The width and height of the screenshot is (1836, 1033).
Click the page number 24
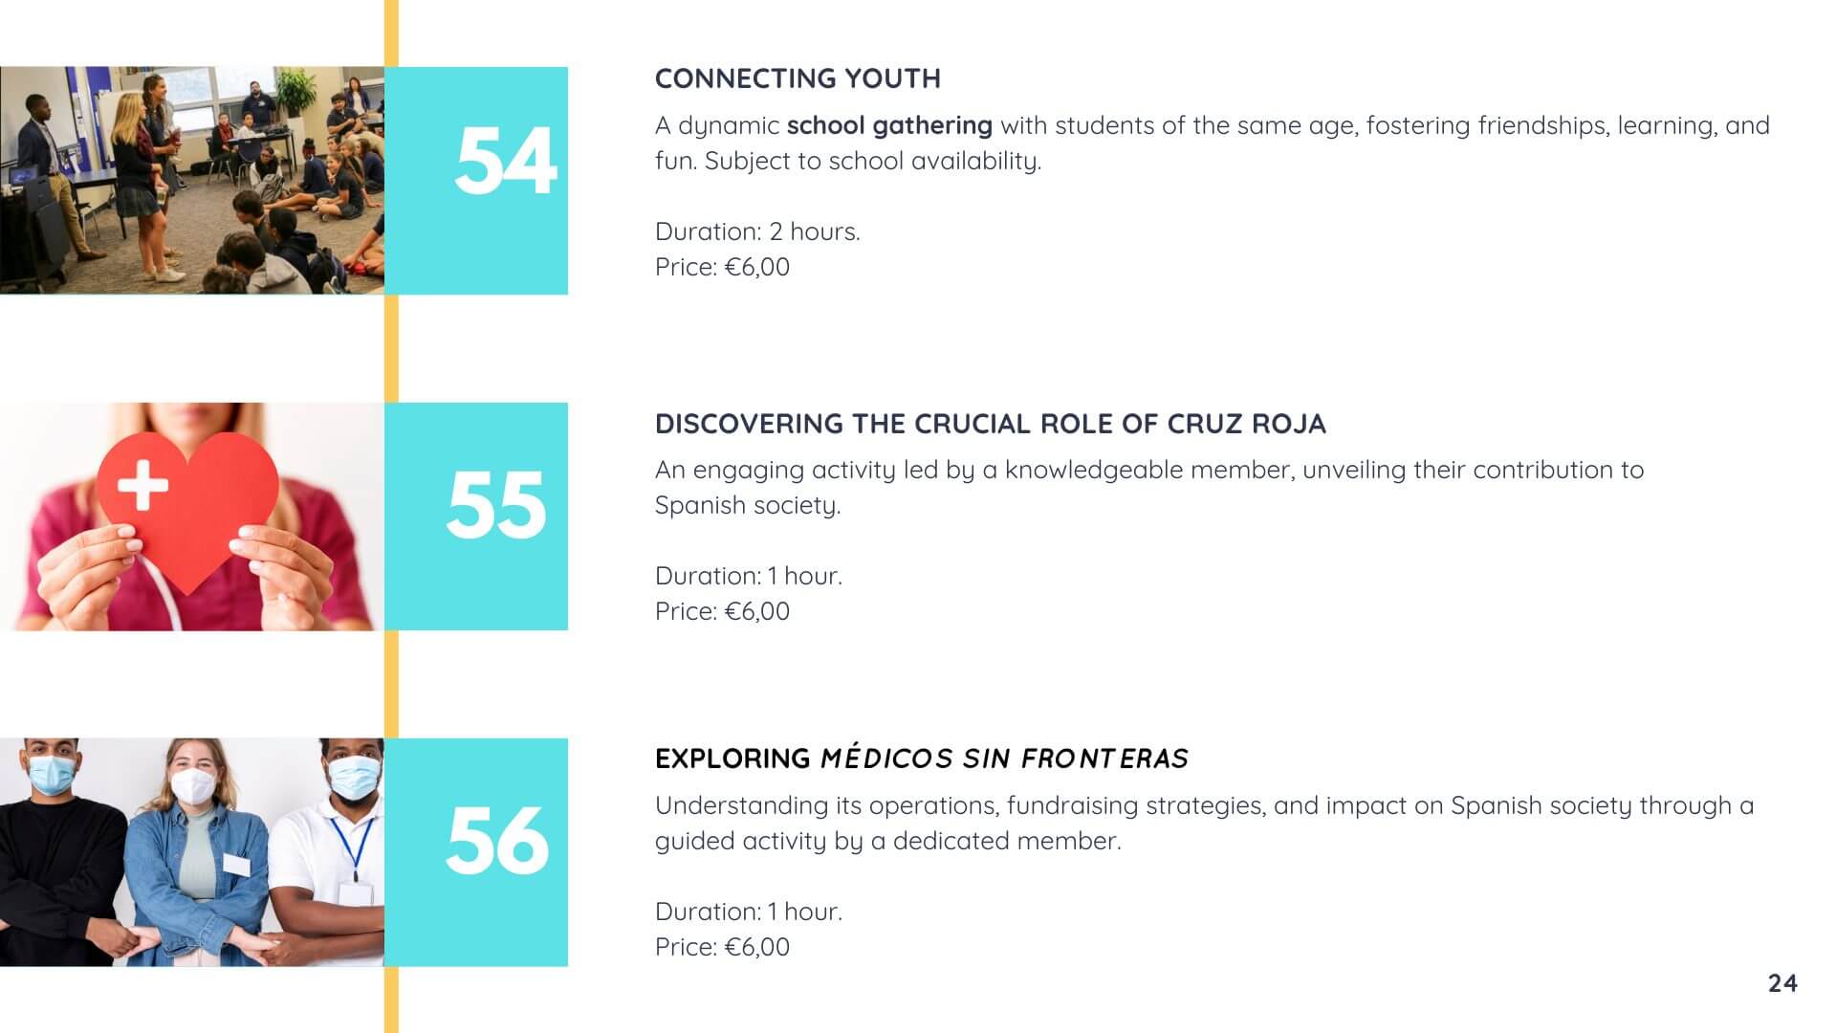[1782, 983]
